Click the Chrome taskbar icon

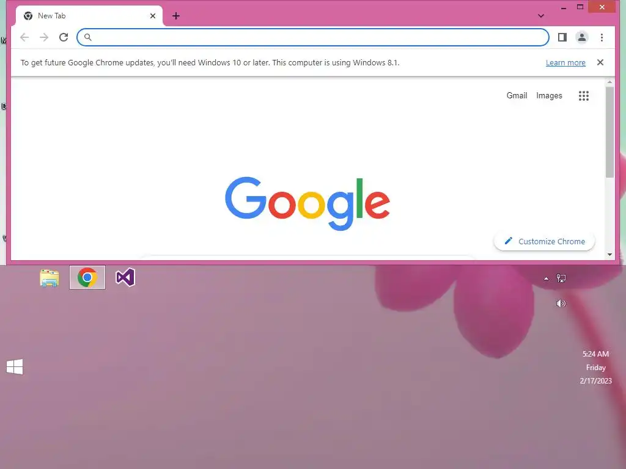coord(87,277)
